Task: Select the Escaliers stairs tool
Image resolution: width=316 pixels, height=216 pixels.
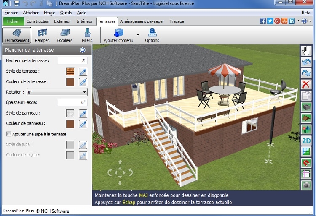Action: 64,35
